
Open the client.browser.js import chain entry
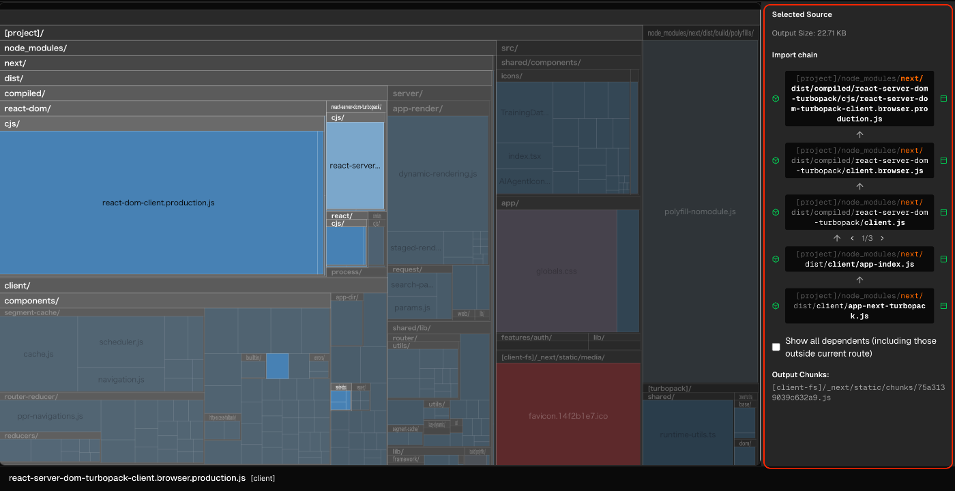(x=859, y=160)
